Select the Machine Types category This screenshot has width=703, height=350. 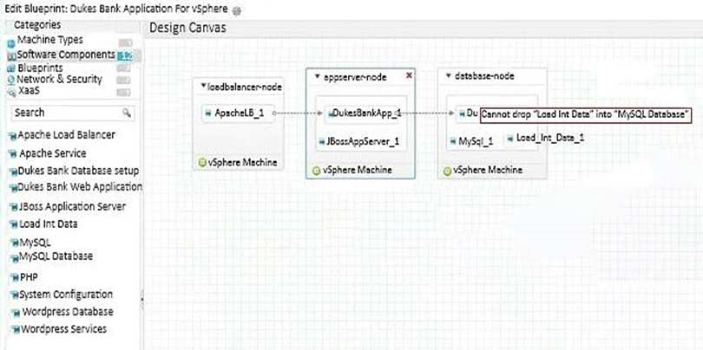[49, 41]
